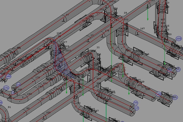
Task: Select node label 175 on lower pipe
Action: point(38,78)
